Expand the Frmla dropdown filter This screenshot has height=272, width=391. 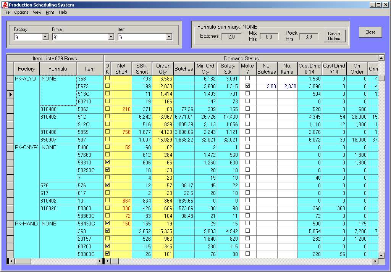tap(111, 37)
